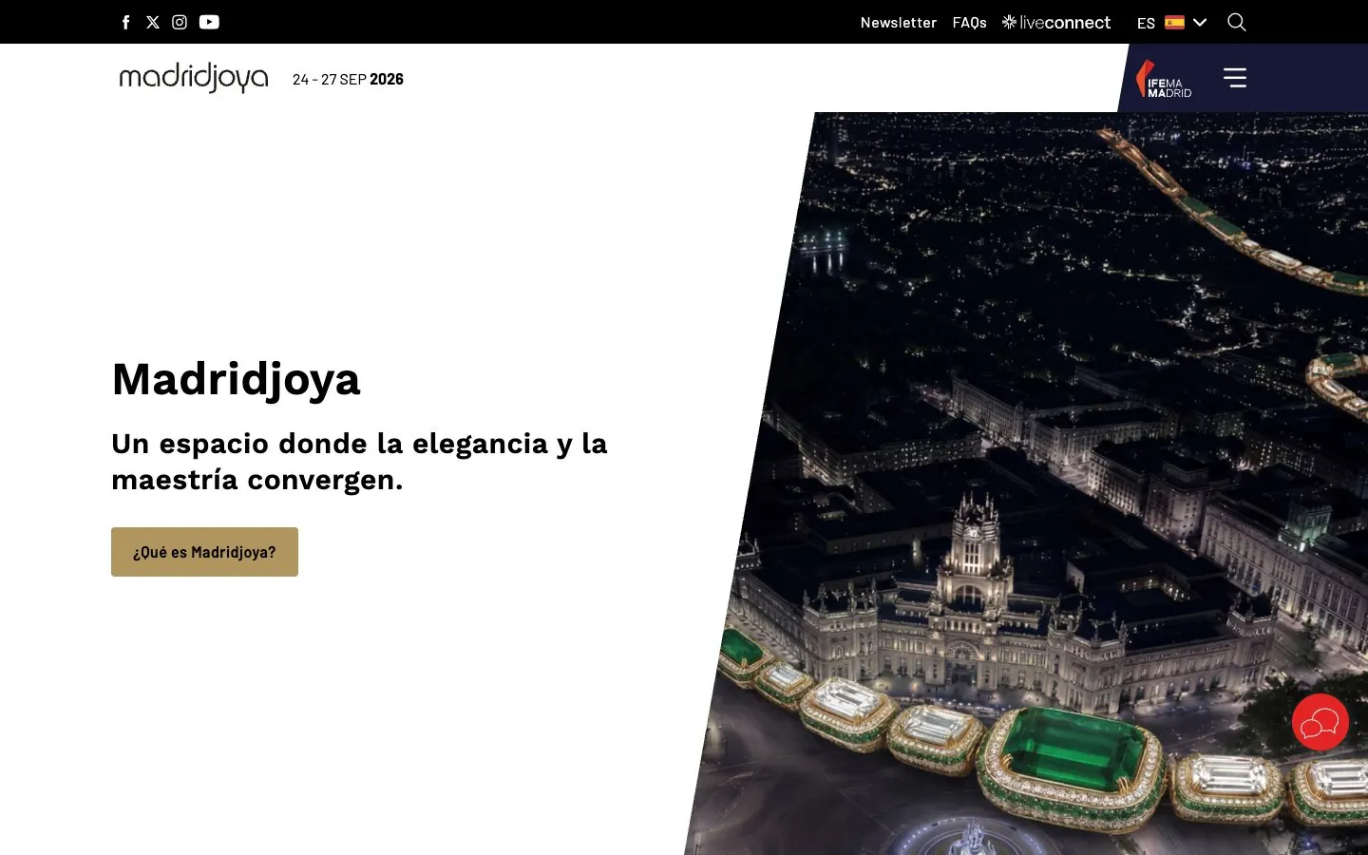The height and width of the screenshot is (855, 1368).
Task: Click the search magnifier icon
Action: point(1236,22)
